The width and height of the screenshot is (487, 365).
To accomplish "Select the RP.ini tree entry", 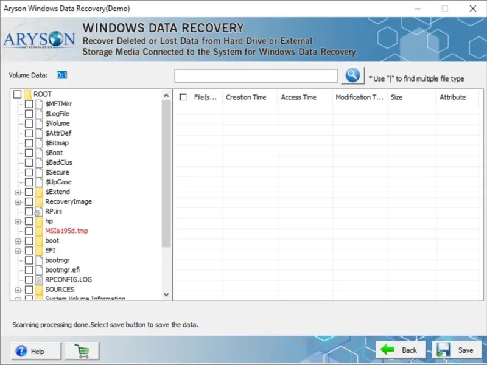I will click(54, 211).
